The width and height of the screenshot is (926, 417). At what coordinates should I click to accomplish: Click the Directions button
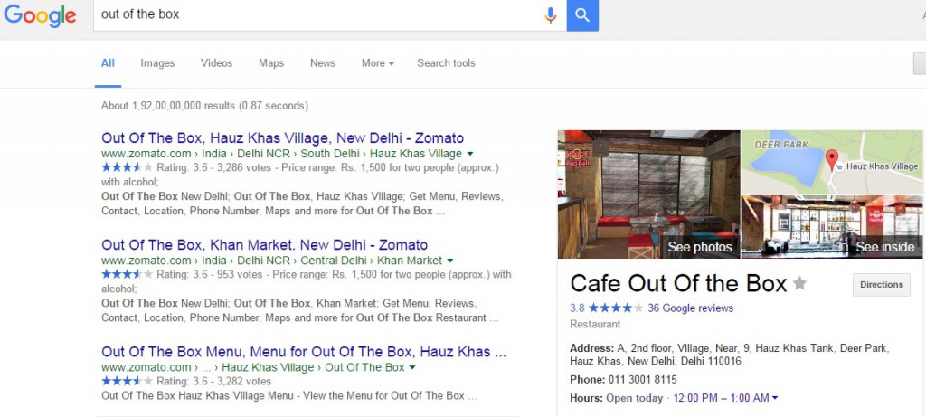881,285
